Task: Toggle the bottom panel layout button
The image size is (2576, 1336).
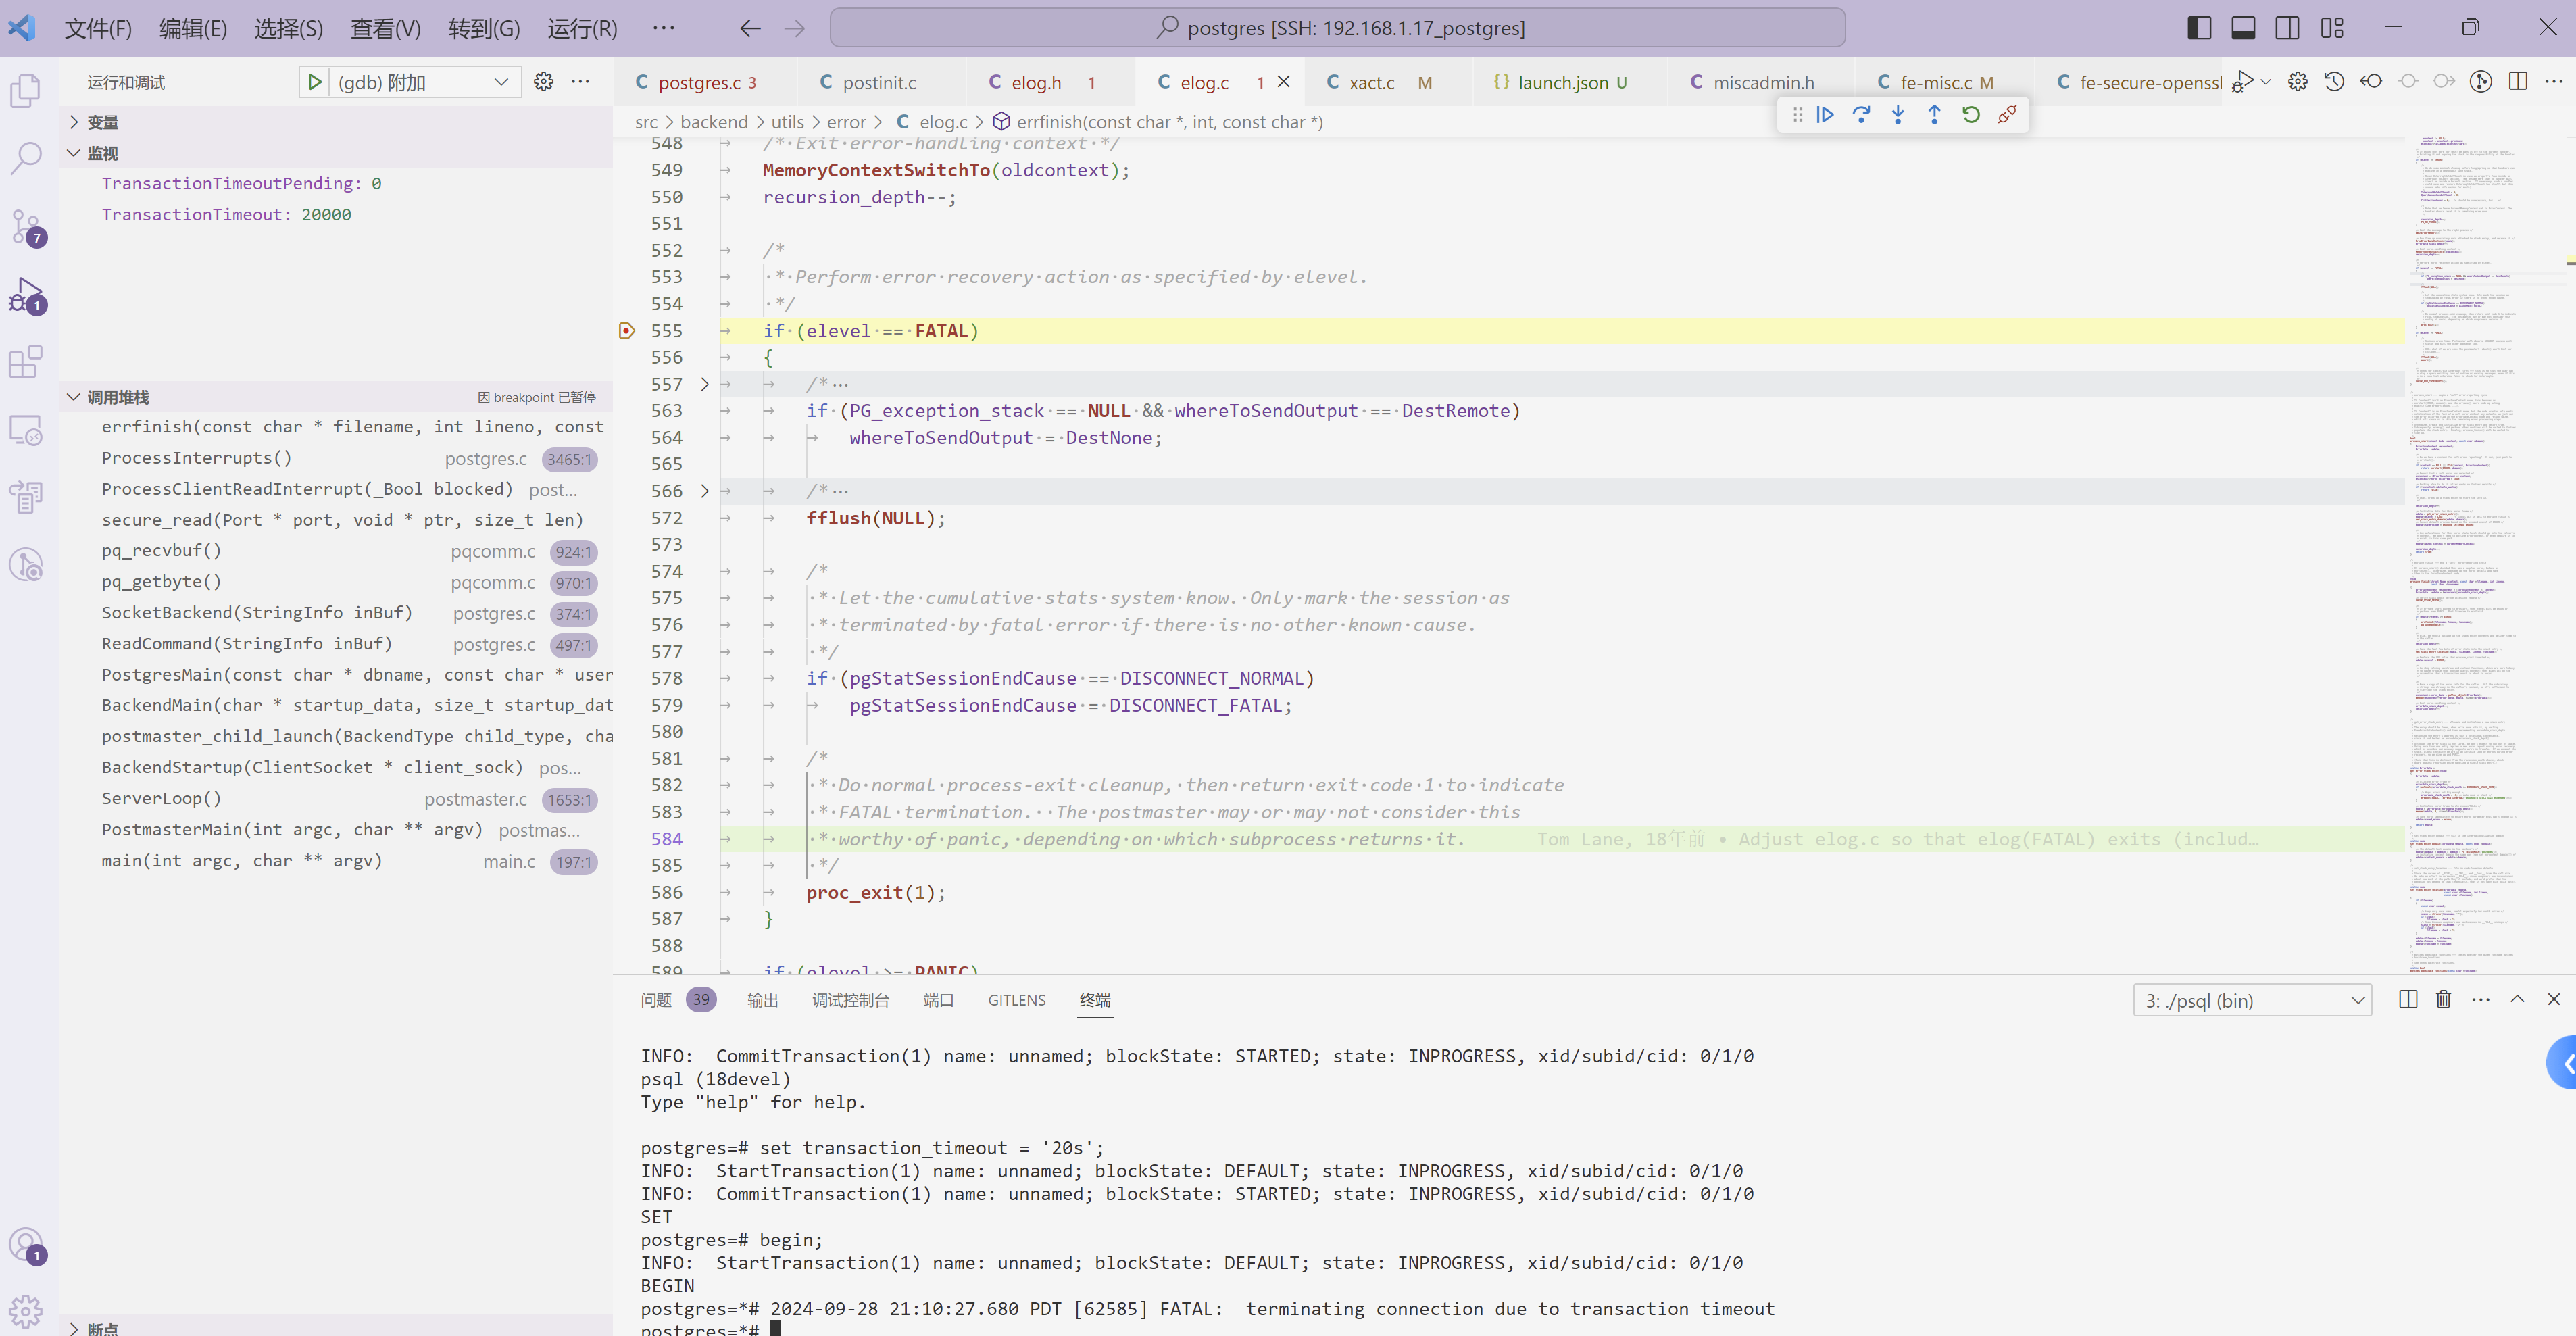Action: coord(2243,28)
